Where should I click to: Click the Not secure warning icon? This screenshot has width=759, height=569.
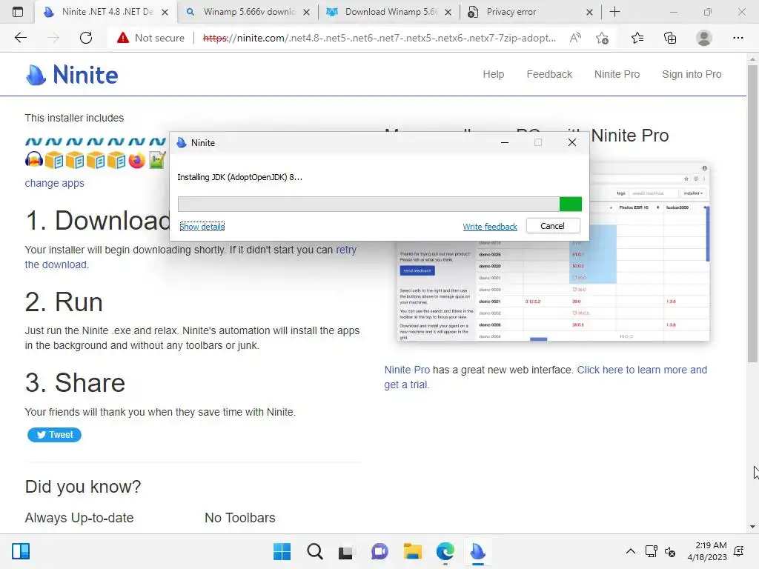click(x=123, y=38)
